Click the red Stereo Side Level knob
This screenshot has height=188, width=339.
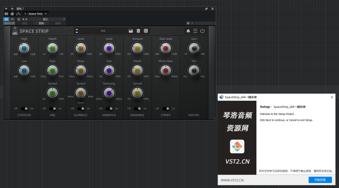tap(166, 48)
